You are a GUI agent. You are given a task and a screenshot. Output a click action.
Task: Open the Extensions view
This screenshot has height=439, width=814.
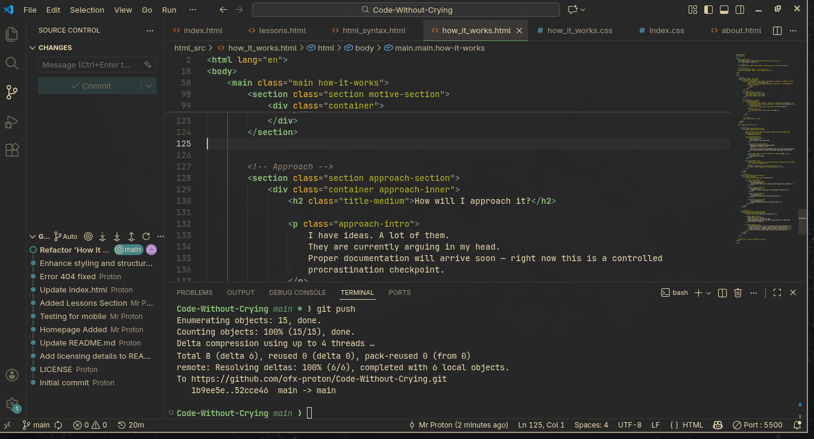(12, 150)
